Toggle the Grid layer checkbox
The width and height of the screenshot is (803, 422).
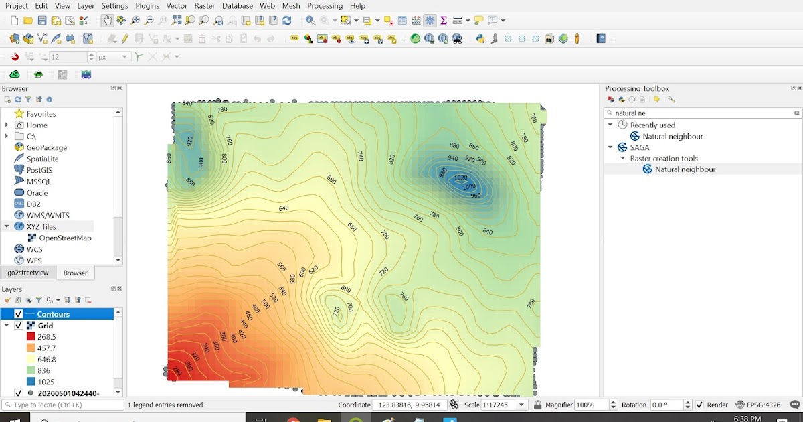click(19, 326)
